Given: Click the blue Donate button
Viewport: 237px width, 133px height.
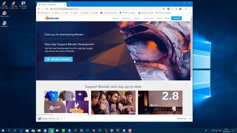Looking at the screenshot, I should pyautogui.click(x=176, y=18).
